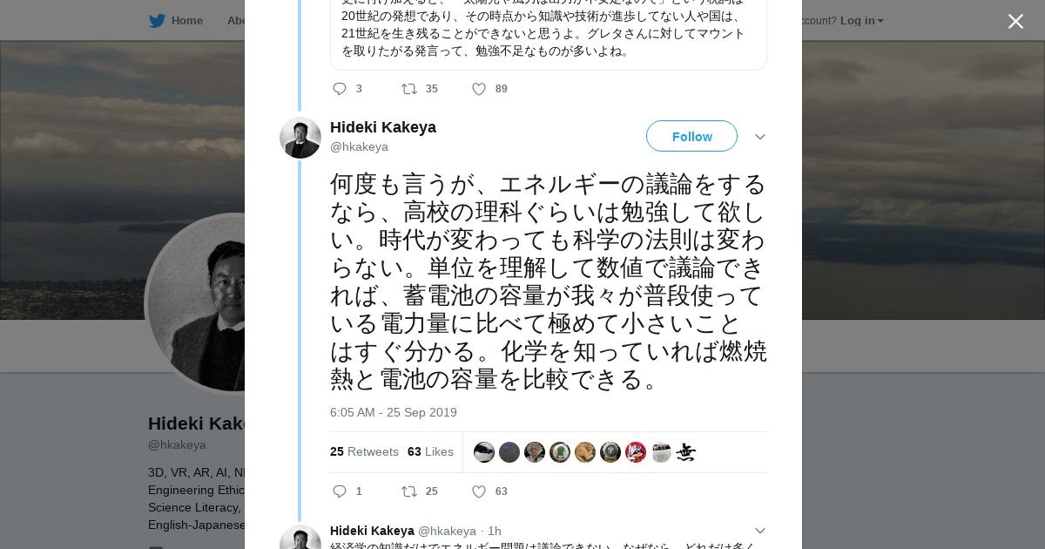
Task: Click the Twitter bird Home icon
Action: (157, 21)
